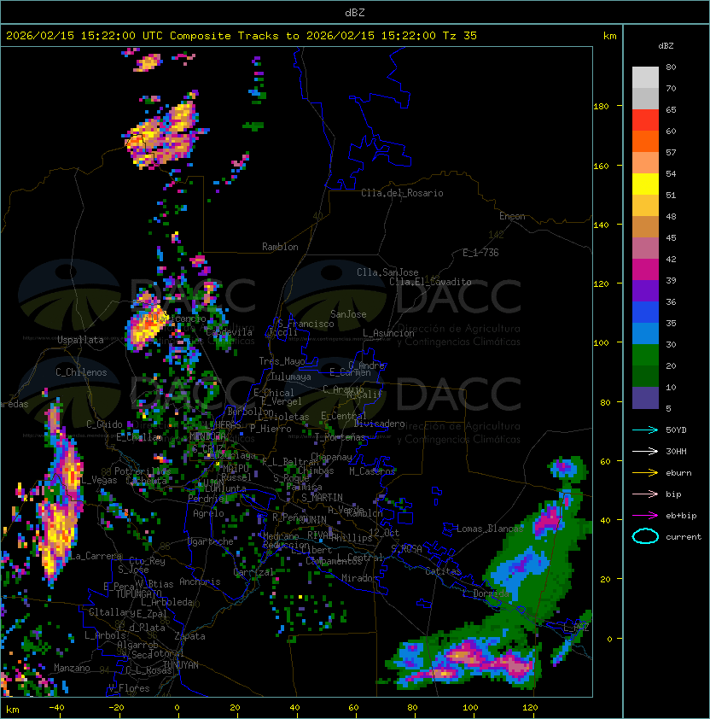Click the '-40' tick on horizontal km axis
This screenshot has width=710, height=719.
click(x=56, y=708)
